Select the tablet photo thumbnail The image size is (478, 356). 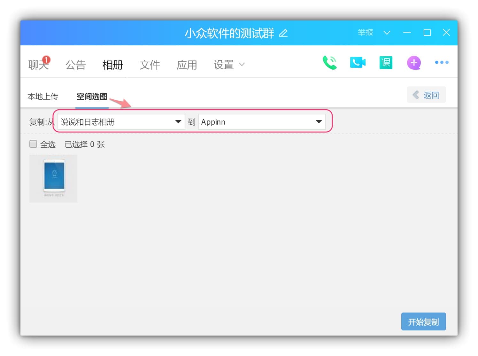(53, 178)
